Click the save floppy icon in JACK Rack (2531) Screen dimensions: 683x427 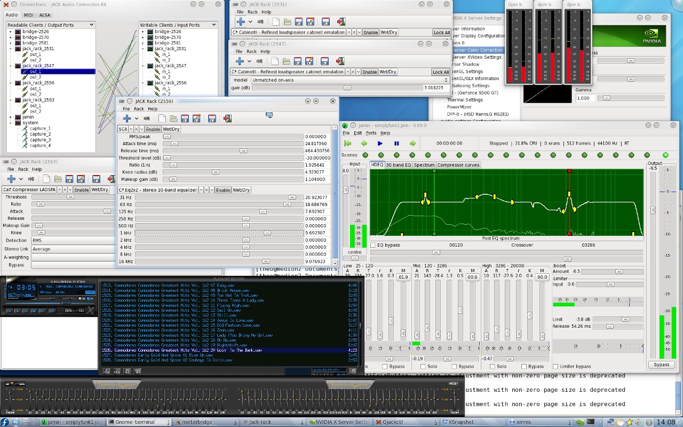pyautogui.click(x=298, y=22)
